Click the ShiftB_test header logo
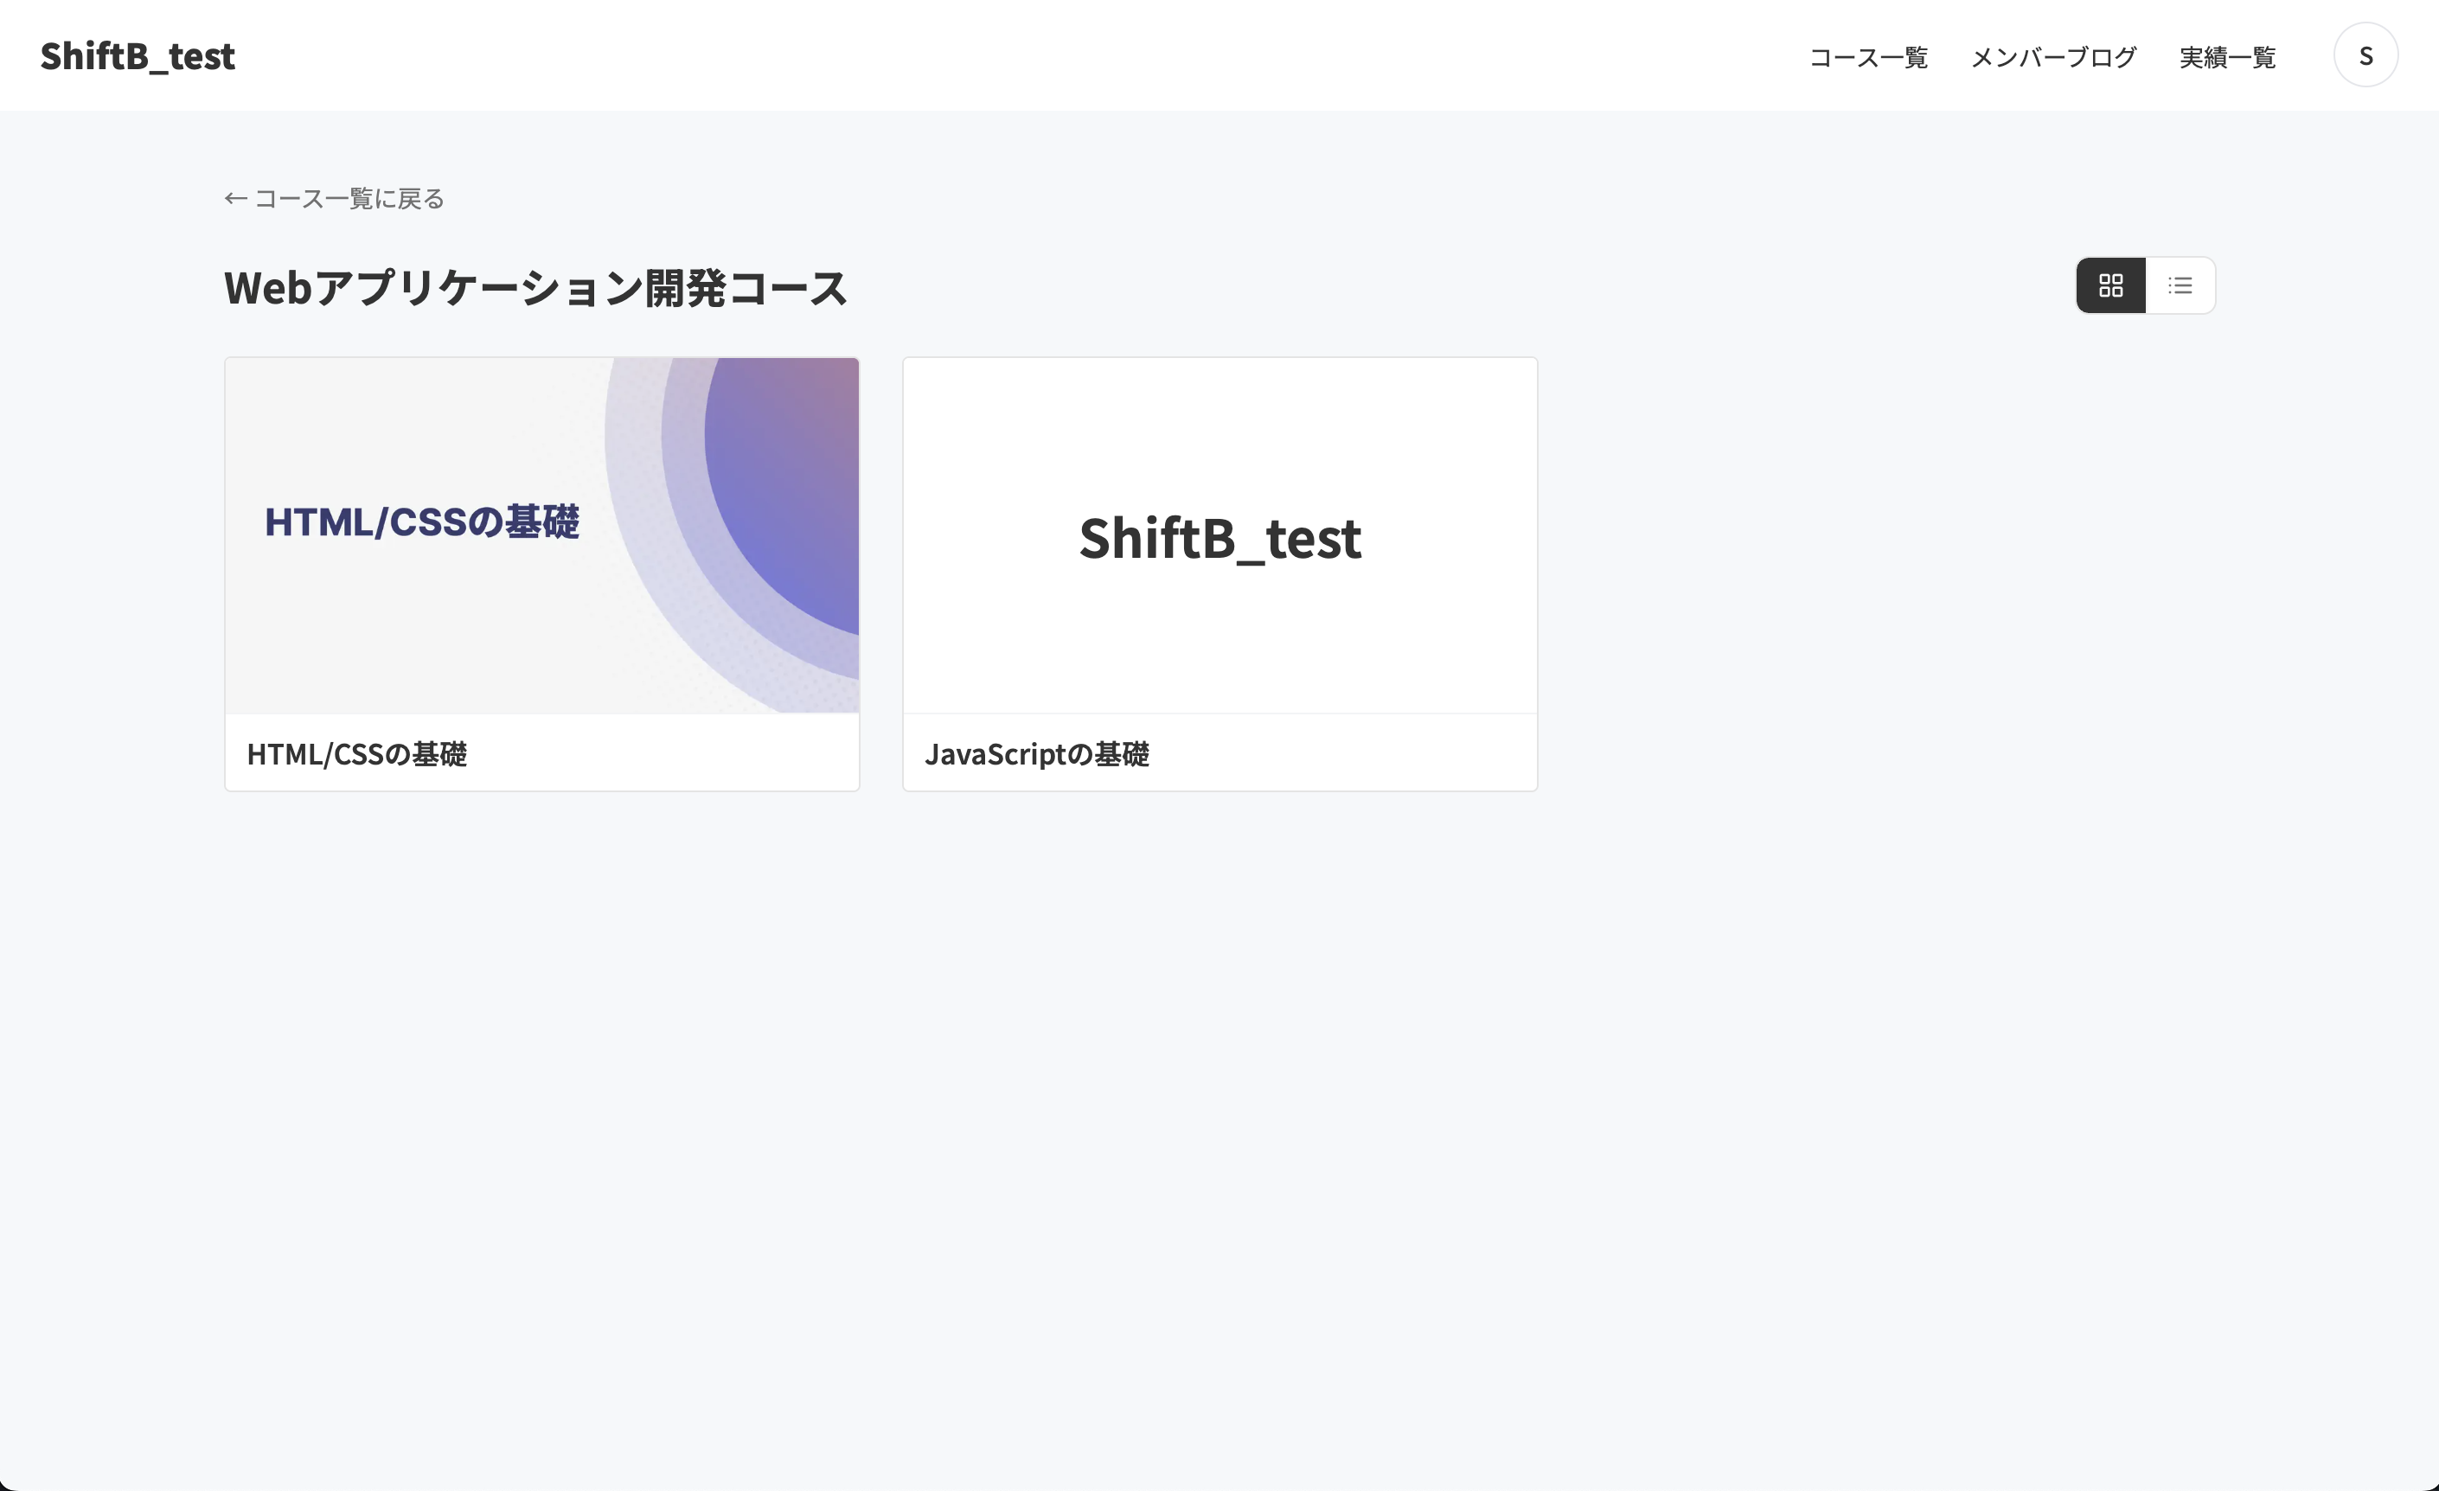This screenshot has width=2439, height=1491. 138,55
